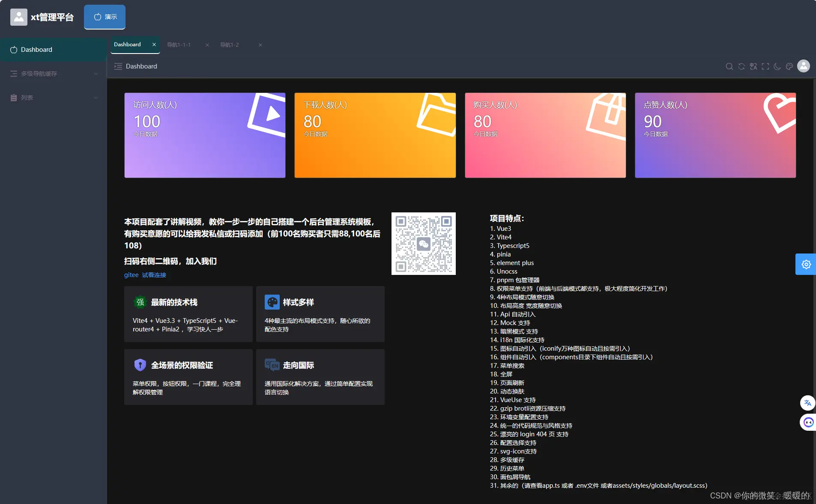Open the search via magnifier icon

[729, 66]
